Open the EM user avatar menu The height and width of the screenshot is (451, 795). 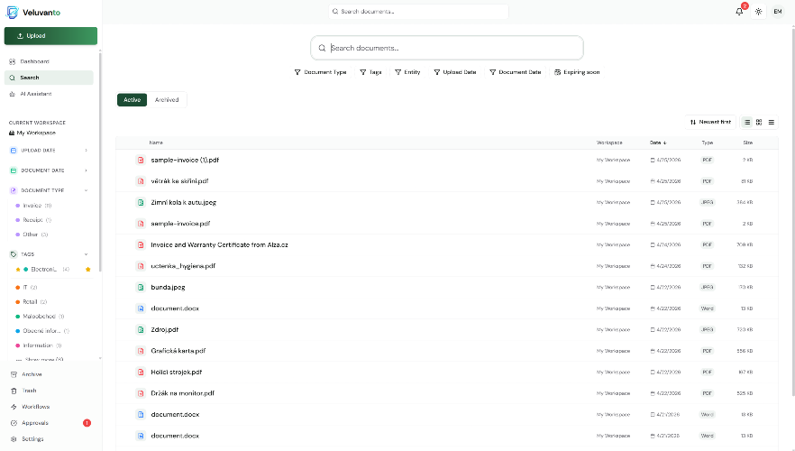(778, 11)
